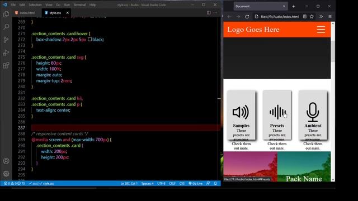Open the hamburger menu on webpage
Screen dimensions: 358x201
pos(321,30)
